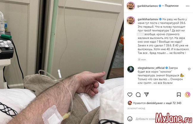The image size is (193, 124).
Task: Click the caption garikkharlamov username link
Action: point(148,19)
